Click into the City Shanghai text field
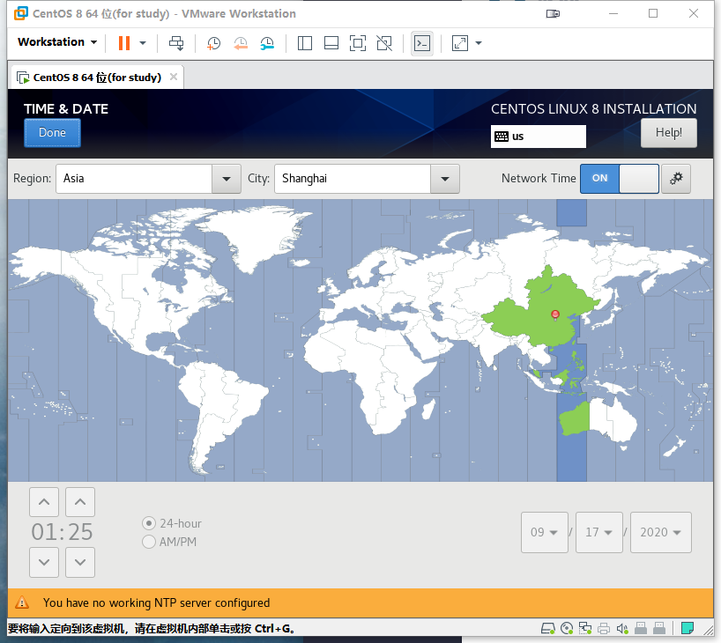Screen dimensions: 721x643 pyautogui.click(x=353, y=179)
